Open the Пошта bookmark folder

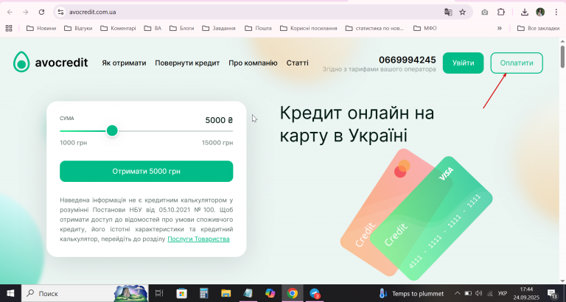pyautogui.click(x=258, y=28)
